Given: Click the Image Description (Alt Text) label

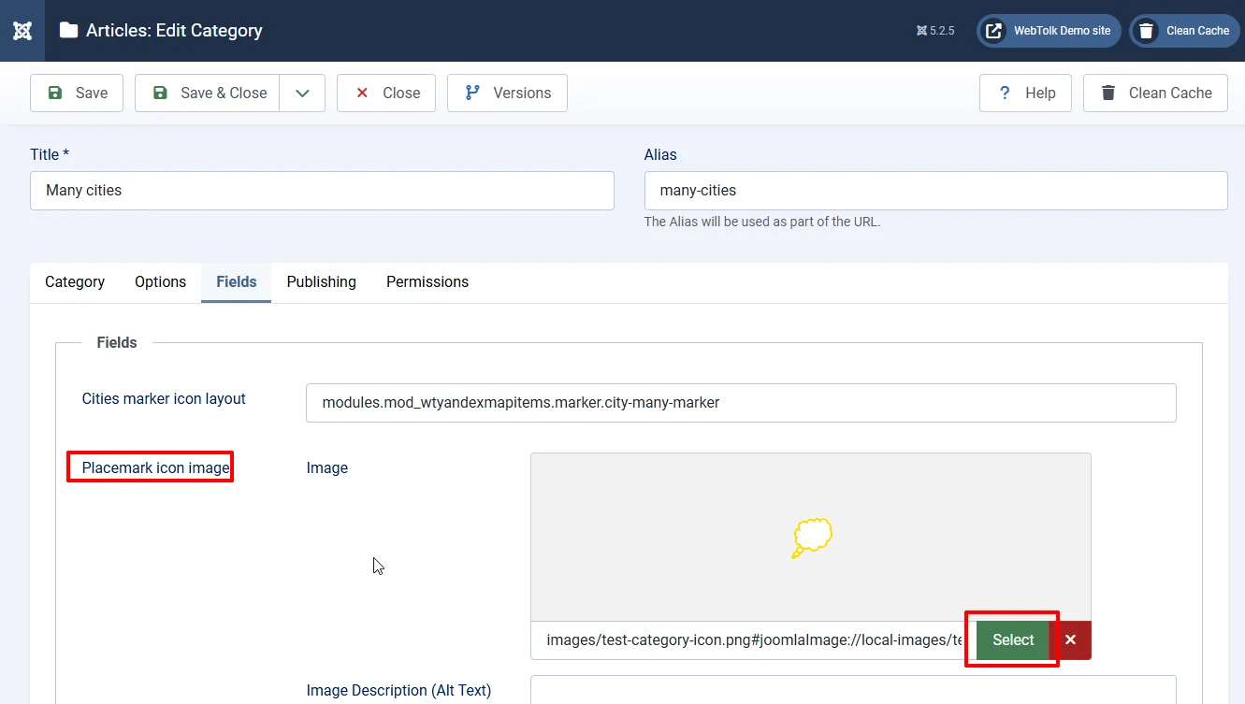Looking at the screenshot, I should [398, 691].
